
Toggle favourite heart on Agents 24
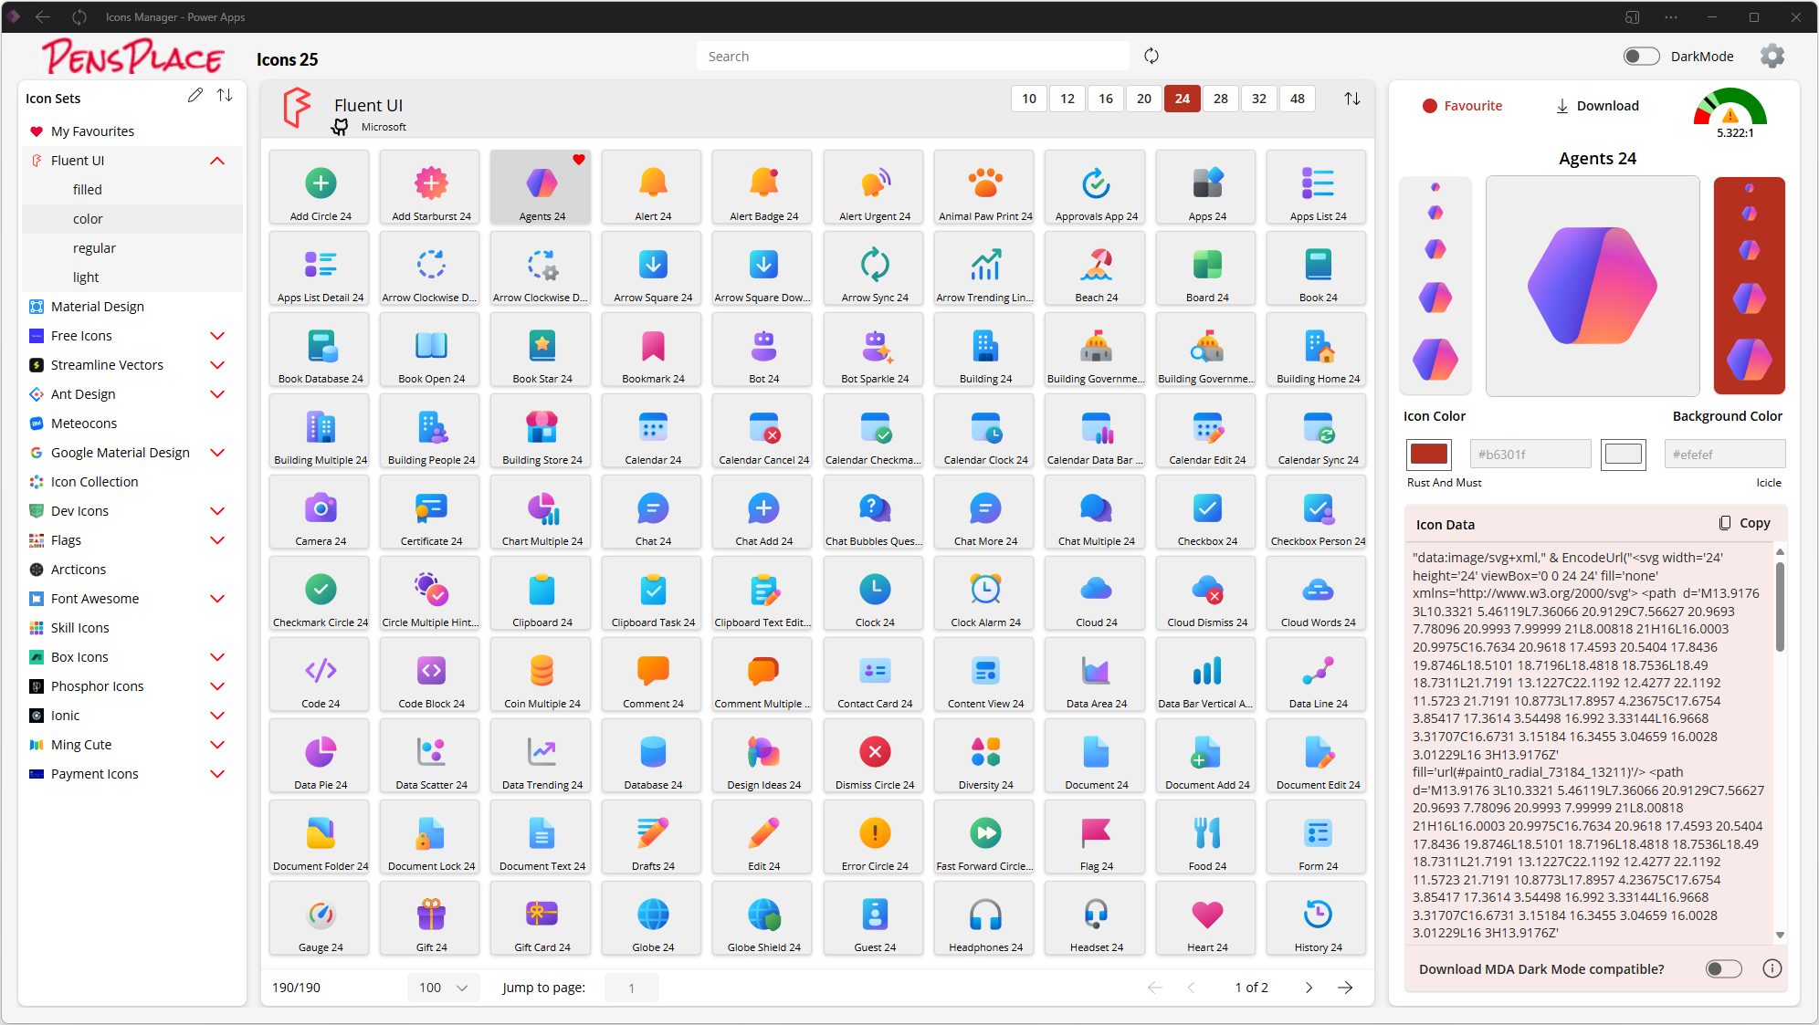pyautogui.click(x=578, y=160)
